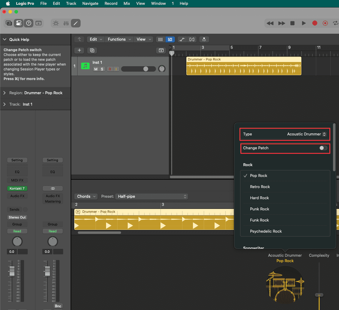
Task: Select Hard Rock drummer style
Action: tap(285, 198)
